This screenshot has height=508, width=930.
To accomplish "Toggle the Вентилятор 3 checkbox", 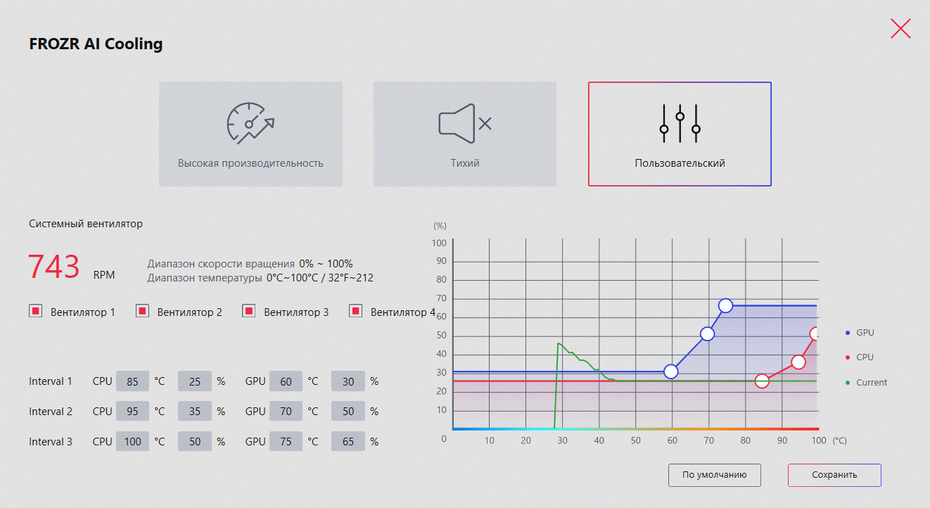I will coord(249,311).
